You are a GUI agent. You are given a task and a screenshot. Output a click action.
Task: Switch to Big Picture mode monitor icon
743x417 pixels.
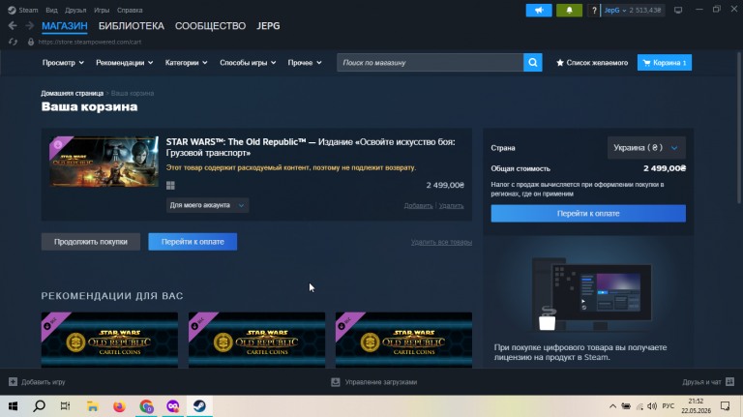click(x=678, y=10)
